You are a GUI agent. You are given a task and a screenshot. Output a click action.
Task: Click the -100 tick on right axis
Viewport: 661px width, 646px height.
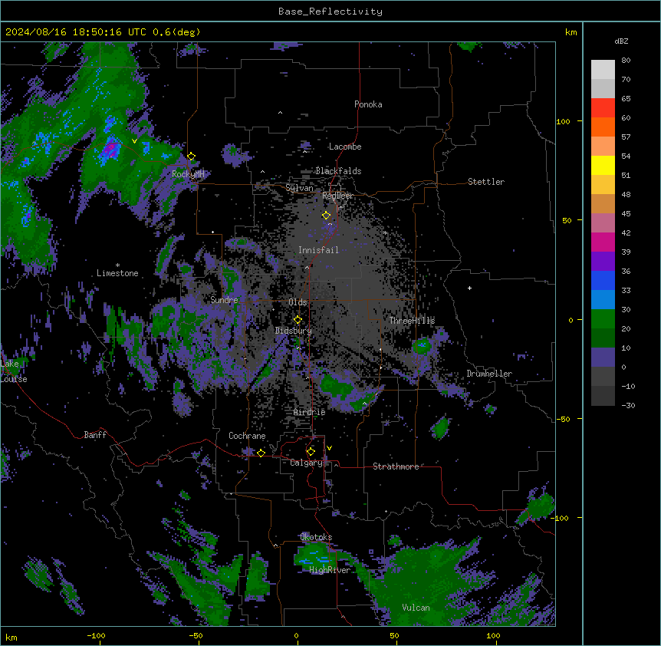click(561, 518)
